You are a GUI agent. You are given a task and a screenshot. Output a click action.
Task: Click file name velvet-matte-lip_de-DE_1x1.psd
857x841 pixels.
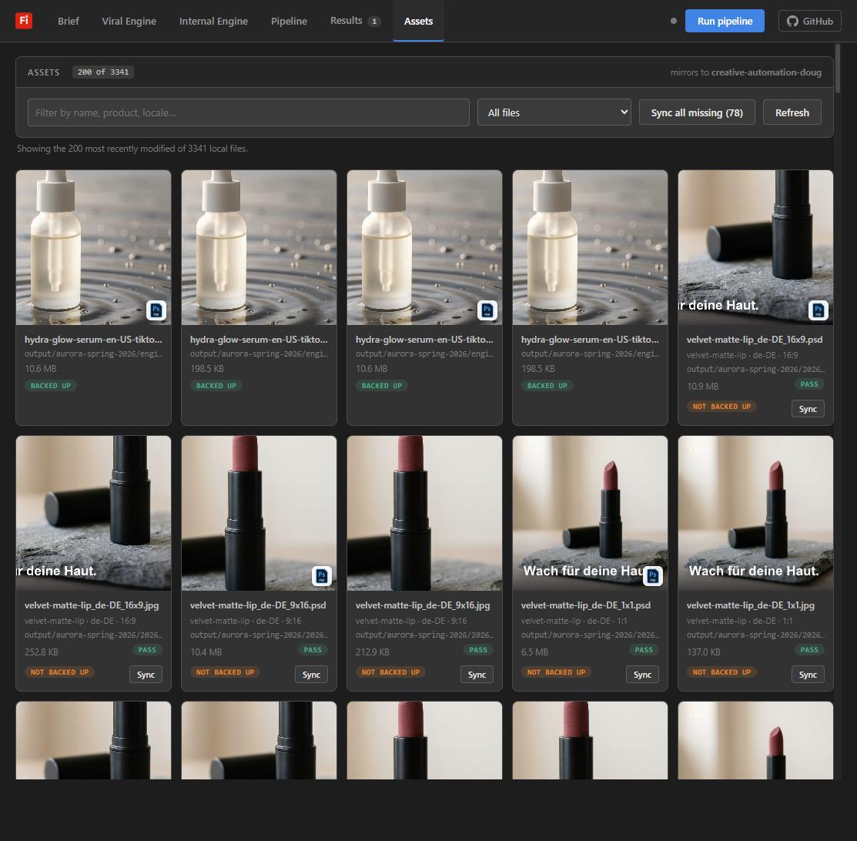pos(586,605)
